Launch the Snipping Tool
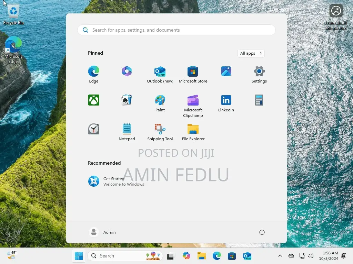The height and width of the screenshot is (264, 353). pyautogui.click(x=160, y=130)
